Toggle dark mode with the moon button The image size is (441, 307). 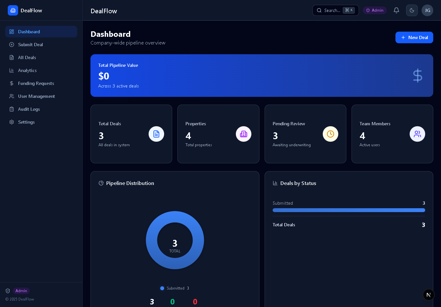pyautogui.click(x=412, y=10)
